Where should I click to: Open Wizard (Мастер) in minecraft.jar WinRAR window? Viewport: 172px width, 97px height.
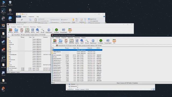[42, 30]
